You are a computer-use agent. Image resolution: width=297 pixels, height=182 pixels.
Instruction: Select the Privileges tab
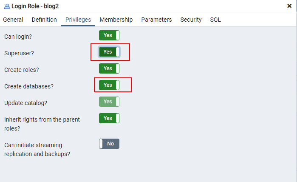[x=78, y=20]
